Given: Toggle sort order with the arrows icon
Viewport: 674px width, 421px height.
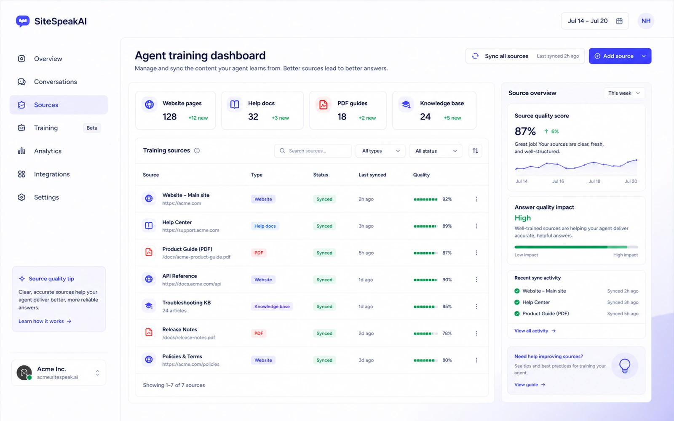Looking at the screenshot, I should 475,151.
